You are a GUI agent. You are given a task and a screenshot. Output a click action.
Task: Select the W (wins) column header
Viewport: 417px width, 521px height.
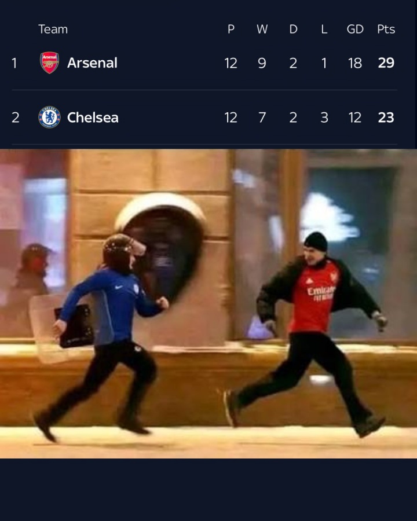[x=262, y=30]
